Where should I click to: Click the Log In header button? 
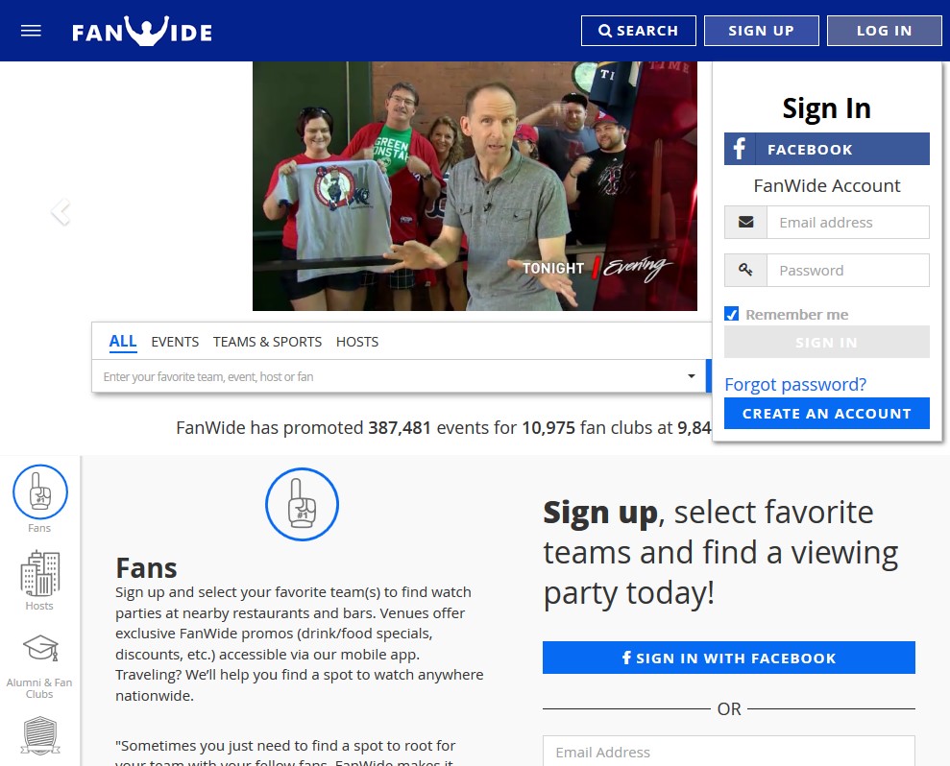tap(885, 31)
